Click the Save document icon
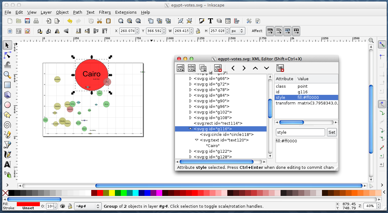This screenshot has height=213, width=388. point(27,21)
